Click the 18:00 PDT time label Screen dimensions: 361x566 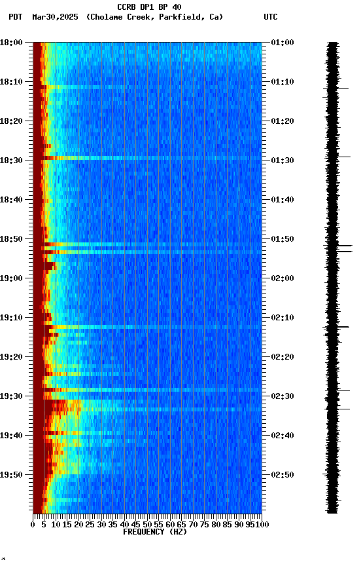pos(11,42)
